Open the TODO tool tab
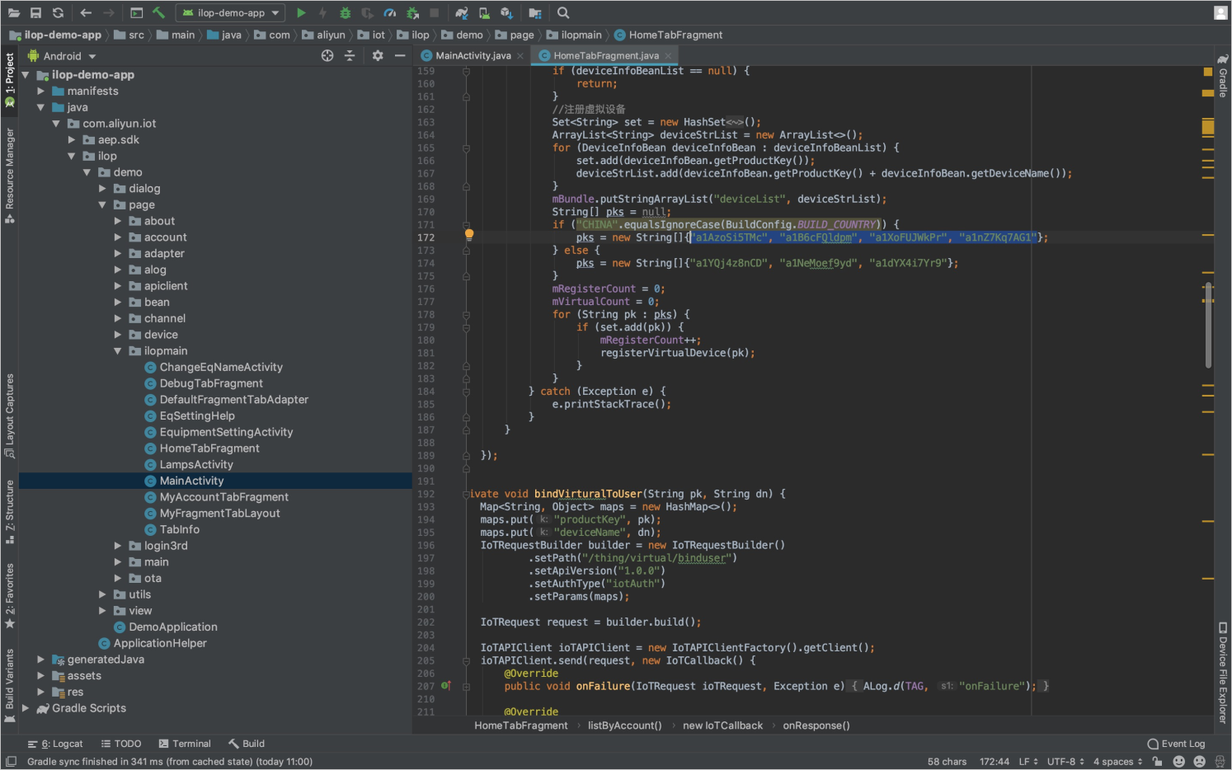 [x=121, y=744]
